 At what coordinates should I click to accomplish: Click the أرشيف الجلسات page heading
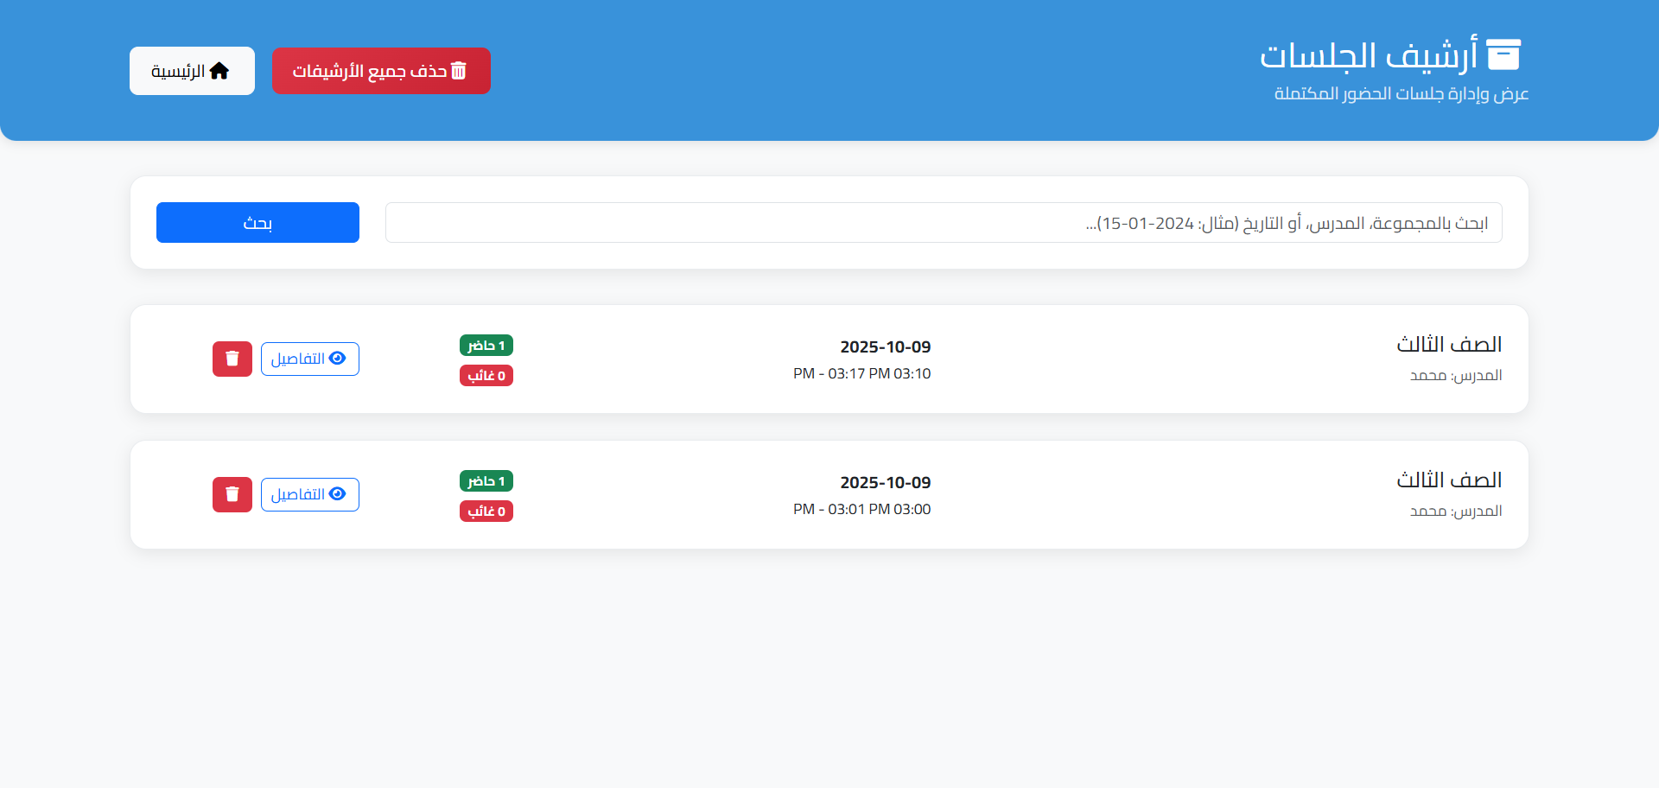[x=1369, y=56]
